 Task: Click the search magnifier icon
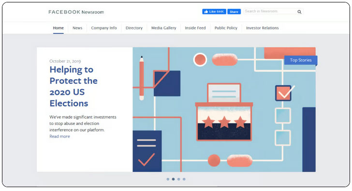[x=299, y=12]
